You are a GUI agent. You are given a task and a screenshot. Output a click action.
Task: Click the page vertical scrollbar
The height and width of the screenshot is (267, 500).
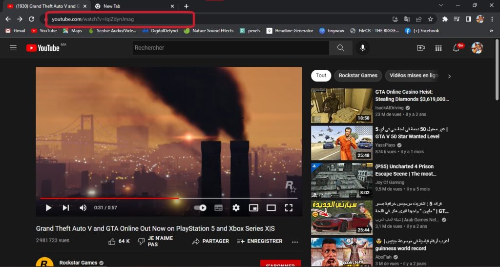click(497, 70)
